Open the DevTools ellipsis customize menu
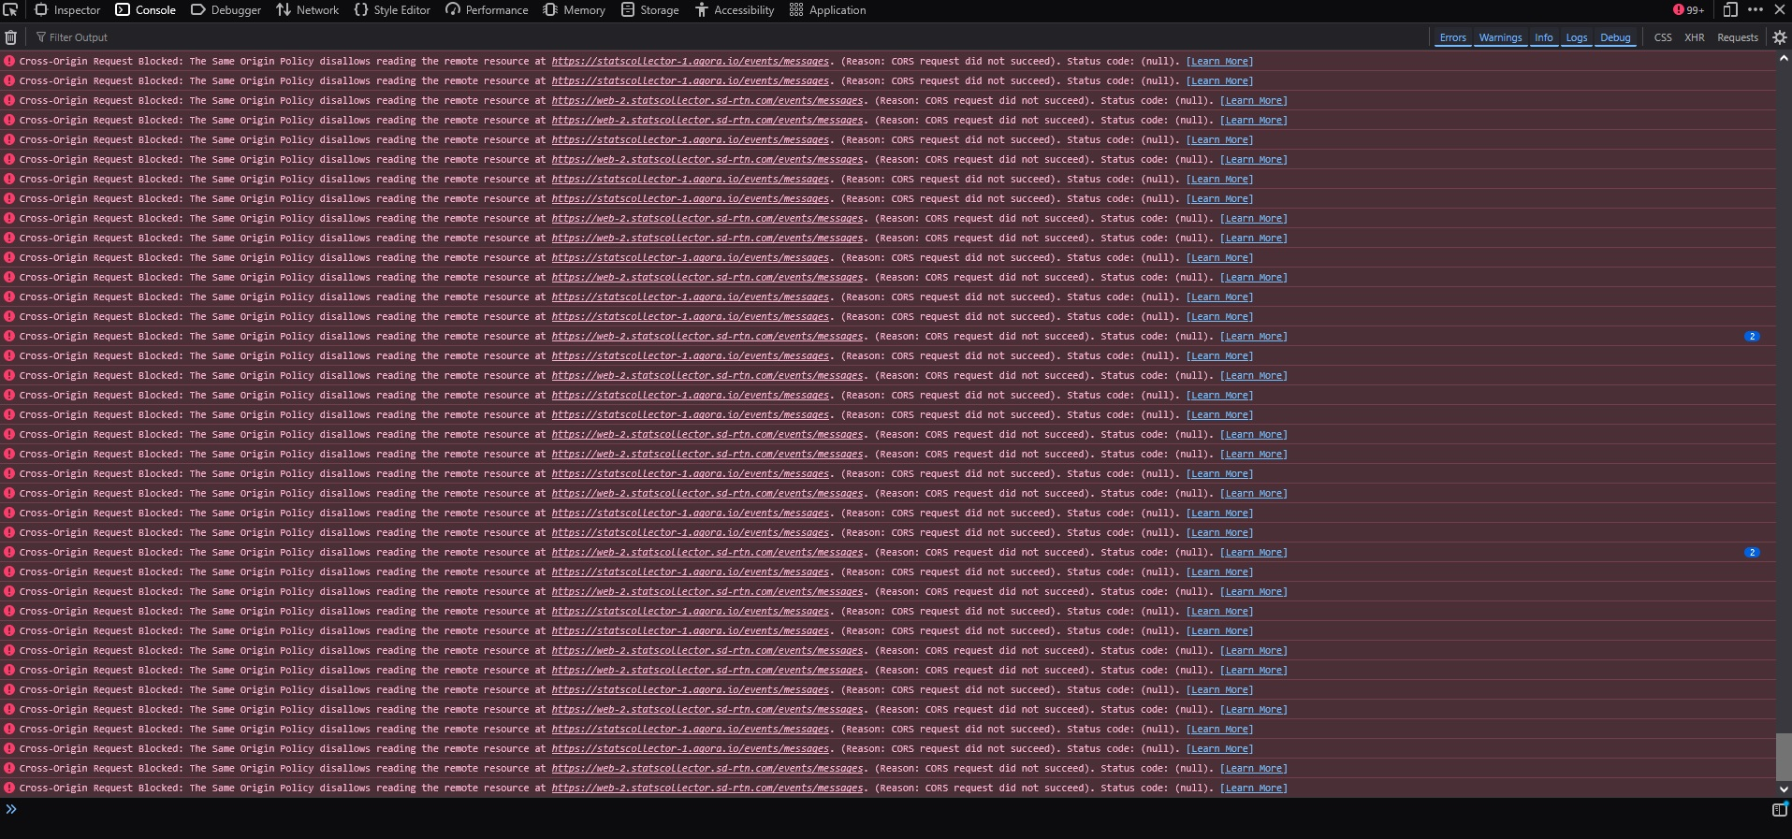 (x=1756, y=9)
